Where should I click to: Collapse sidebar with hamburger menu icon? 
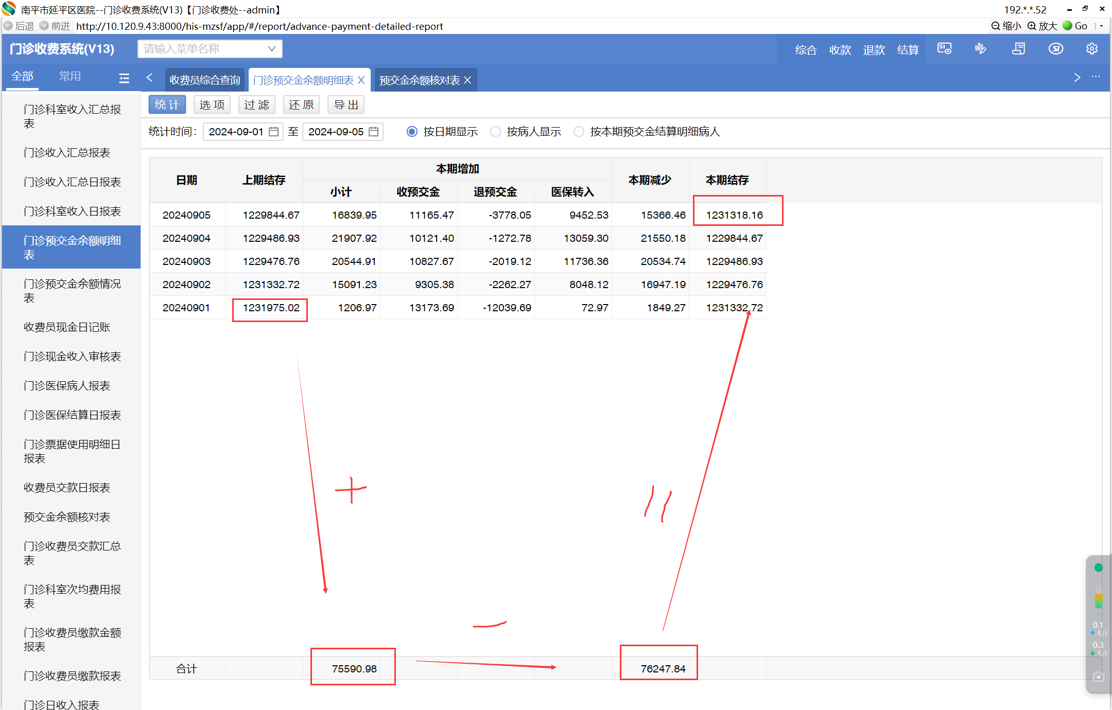tap(124, 78)
